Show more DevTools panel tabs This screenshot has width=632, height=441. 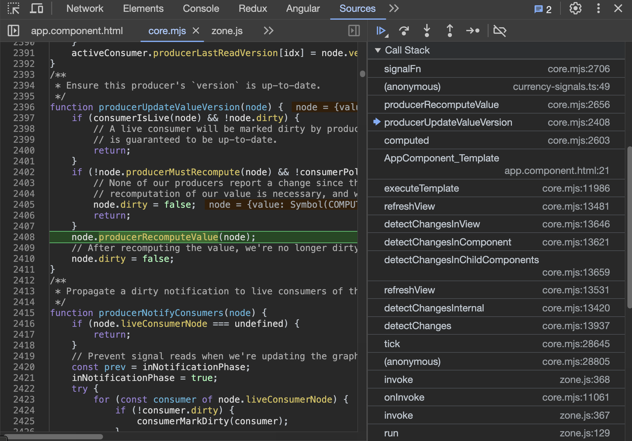pos(394,9)
